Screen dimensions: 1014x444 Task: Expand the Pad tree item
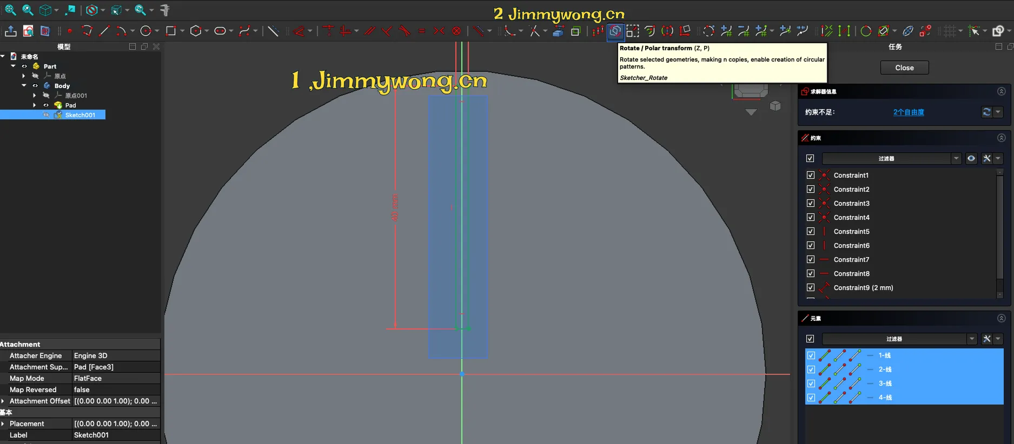[x=35, y=105]
